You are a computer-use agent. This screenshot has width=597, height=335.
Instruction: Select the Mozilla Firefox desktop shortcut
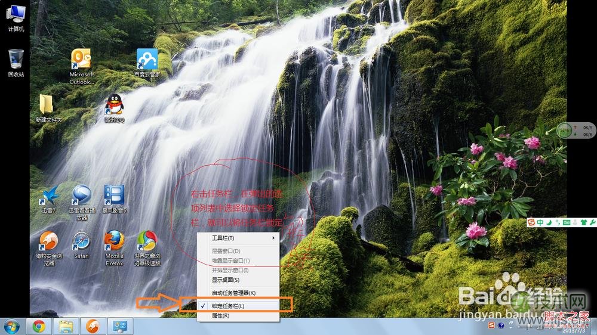[x=114, y=249]
